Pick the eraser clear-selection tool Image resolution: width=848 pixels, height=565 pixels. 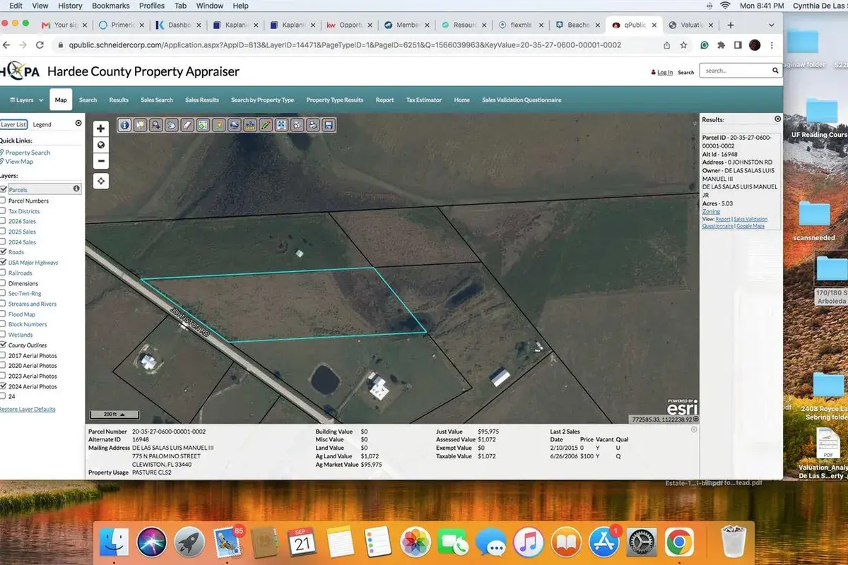click(x=187, y=125)
